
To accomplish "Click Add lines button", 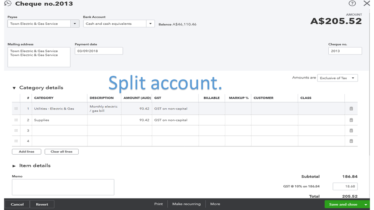I will coord(27,151).
